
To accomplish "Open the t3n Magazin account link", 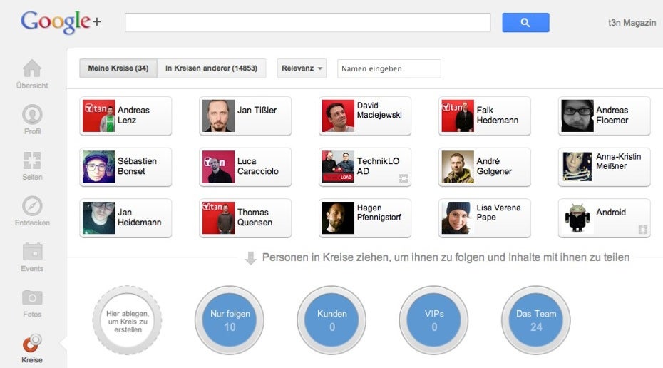I will click(632, 23).
